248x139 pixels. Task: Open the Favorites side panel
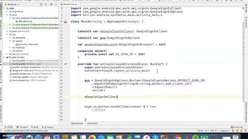click(x=1, y=94)
